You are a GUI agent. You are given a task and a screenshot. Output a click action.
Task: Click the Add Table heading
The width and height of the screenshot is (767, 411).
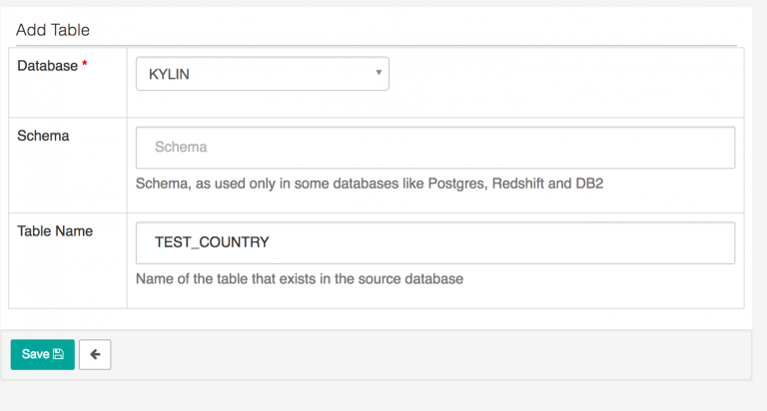coord(53,30)
